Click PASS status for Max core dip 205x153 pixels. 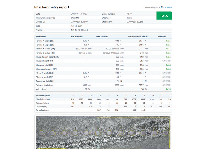pyautogui.click(x=168, y=65)
